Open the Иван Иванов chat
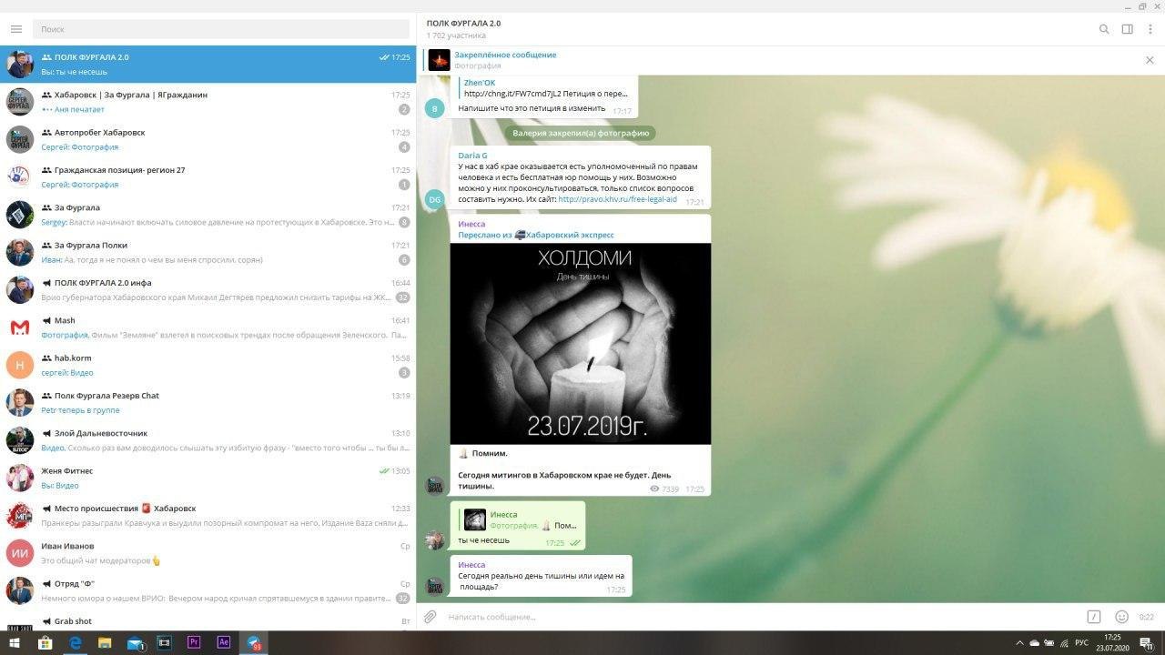The width and height of the screenshot is (1165, 655). coord(208,553)
